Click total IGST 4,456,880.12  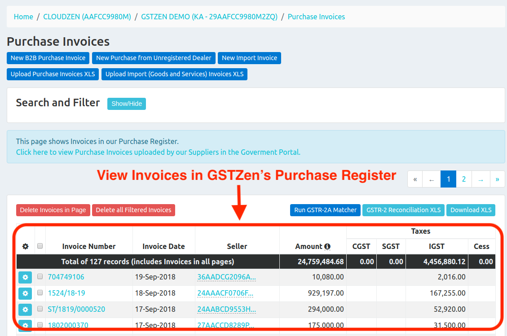tap(444, 262)
